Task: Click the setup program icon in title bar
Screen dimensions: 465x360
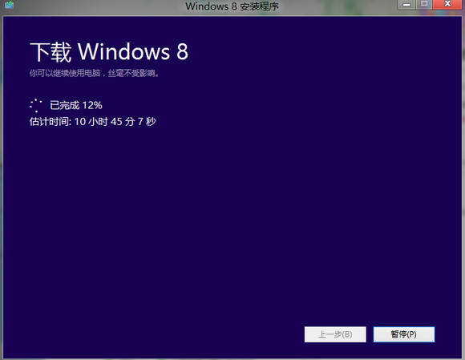Action: point(9,5)
